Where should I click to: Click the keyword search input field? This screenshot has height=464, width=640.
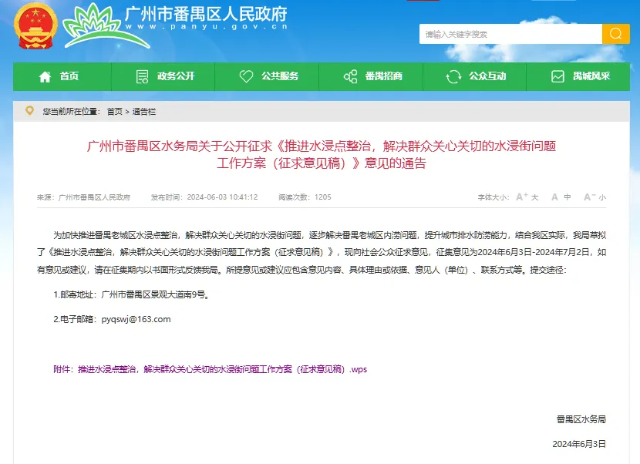[x=510, y=34]
